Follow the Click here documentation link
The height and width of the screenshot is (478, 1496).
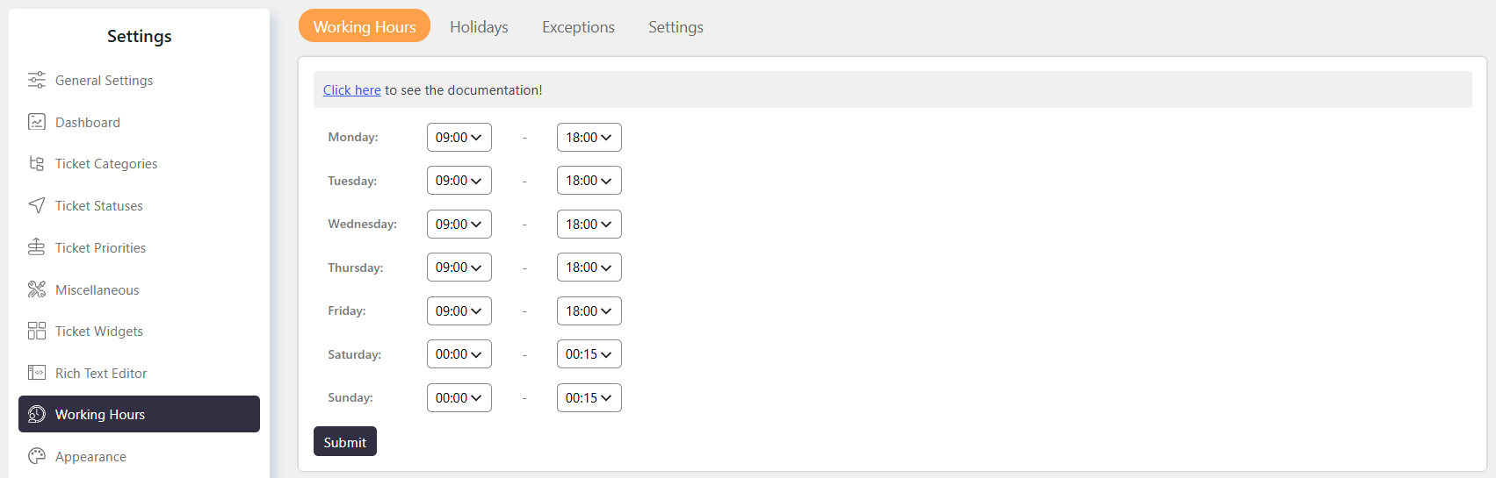(351, 90)
